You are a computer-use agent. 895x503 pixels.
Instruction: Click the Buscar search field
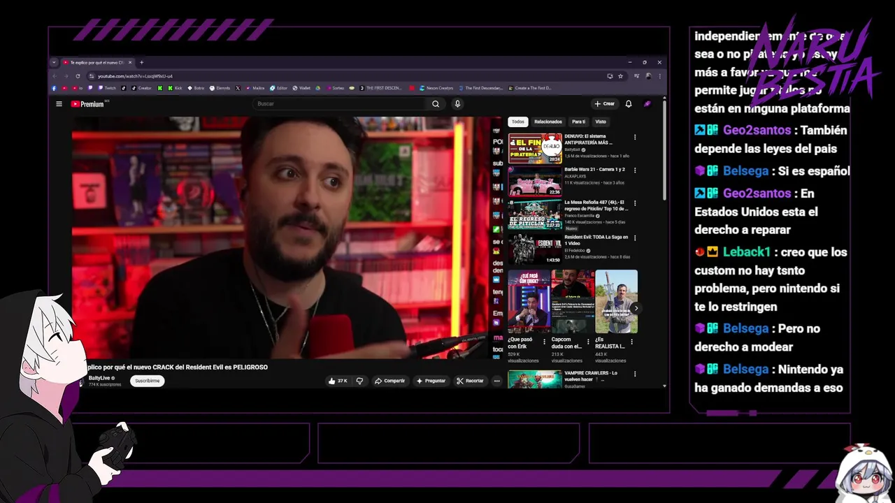click(340, 104)
